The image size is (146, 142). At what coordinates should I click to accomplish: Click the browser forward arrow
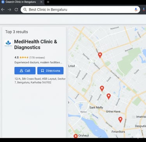tap(9, 10)
